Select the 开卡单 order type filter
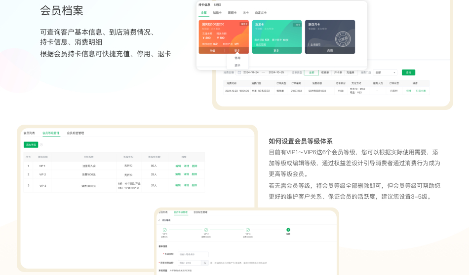This screenshot has width=469, height=275. 338,72
